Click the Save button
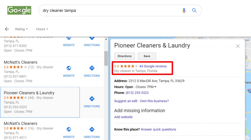 click(x=147, y=56)
